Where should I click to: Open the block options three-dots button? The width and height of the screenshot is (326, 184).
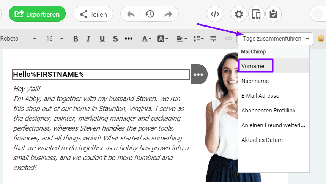(199, 75)
